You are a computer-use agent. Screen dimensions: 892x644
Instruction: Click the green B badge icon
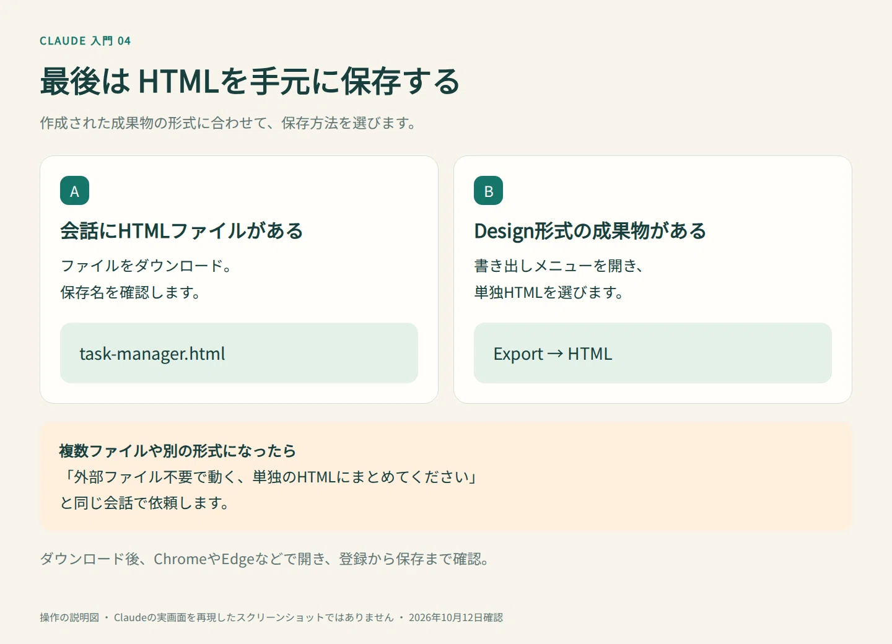click(488, 191)
